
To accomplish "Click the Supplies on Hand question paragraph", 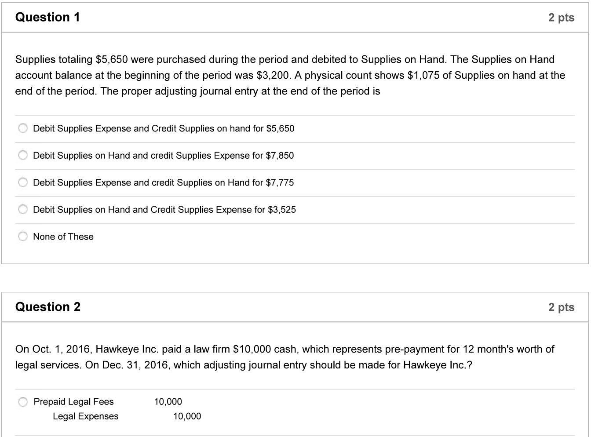I will pyautogui.click(x=290, y=75).
